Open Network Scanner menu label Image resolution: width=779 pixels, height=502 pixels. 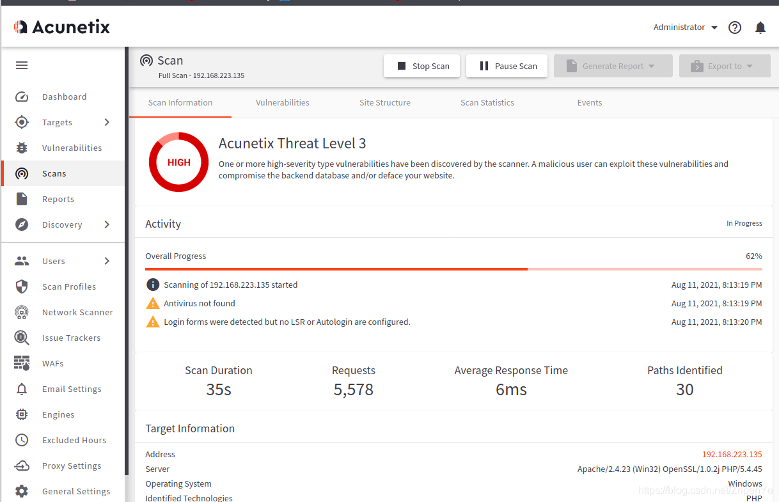(77, 312)
